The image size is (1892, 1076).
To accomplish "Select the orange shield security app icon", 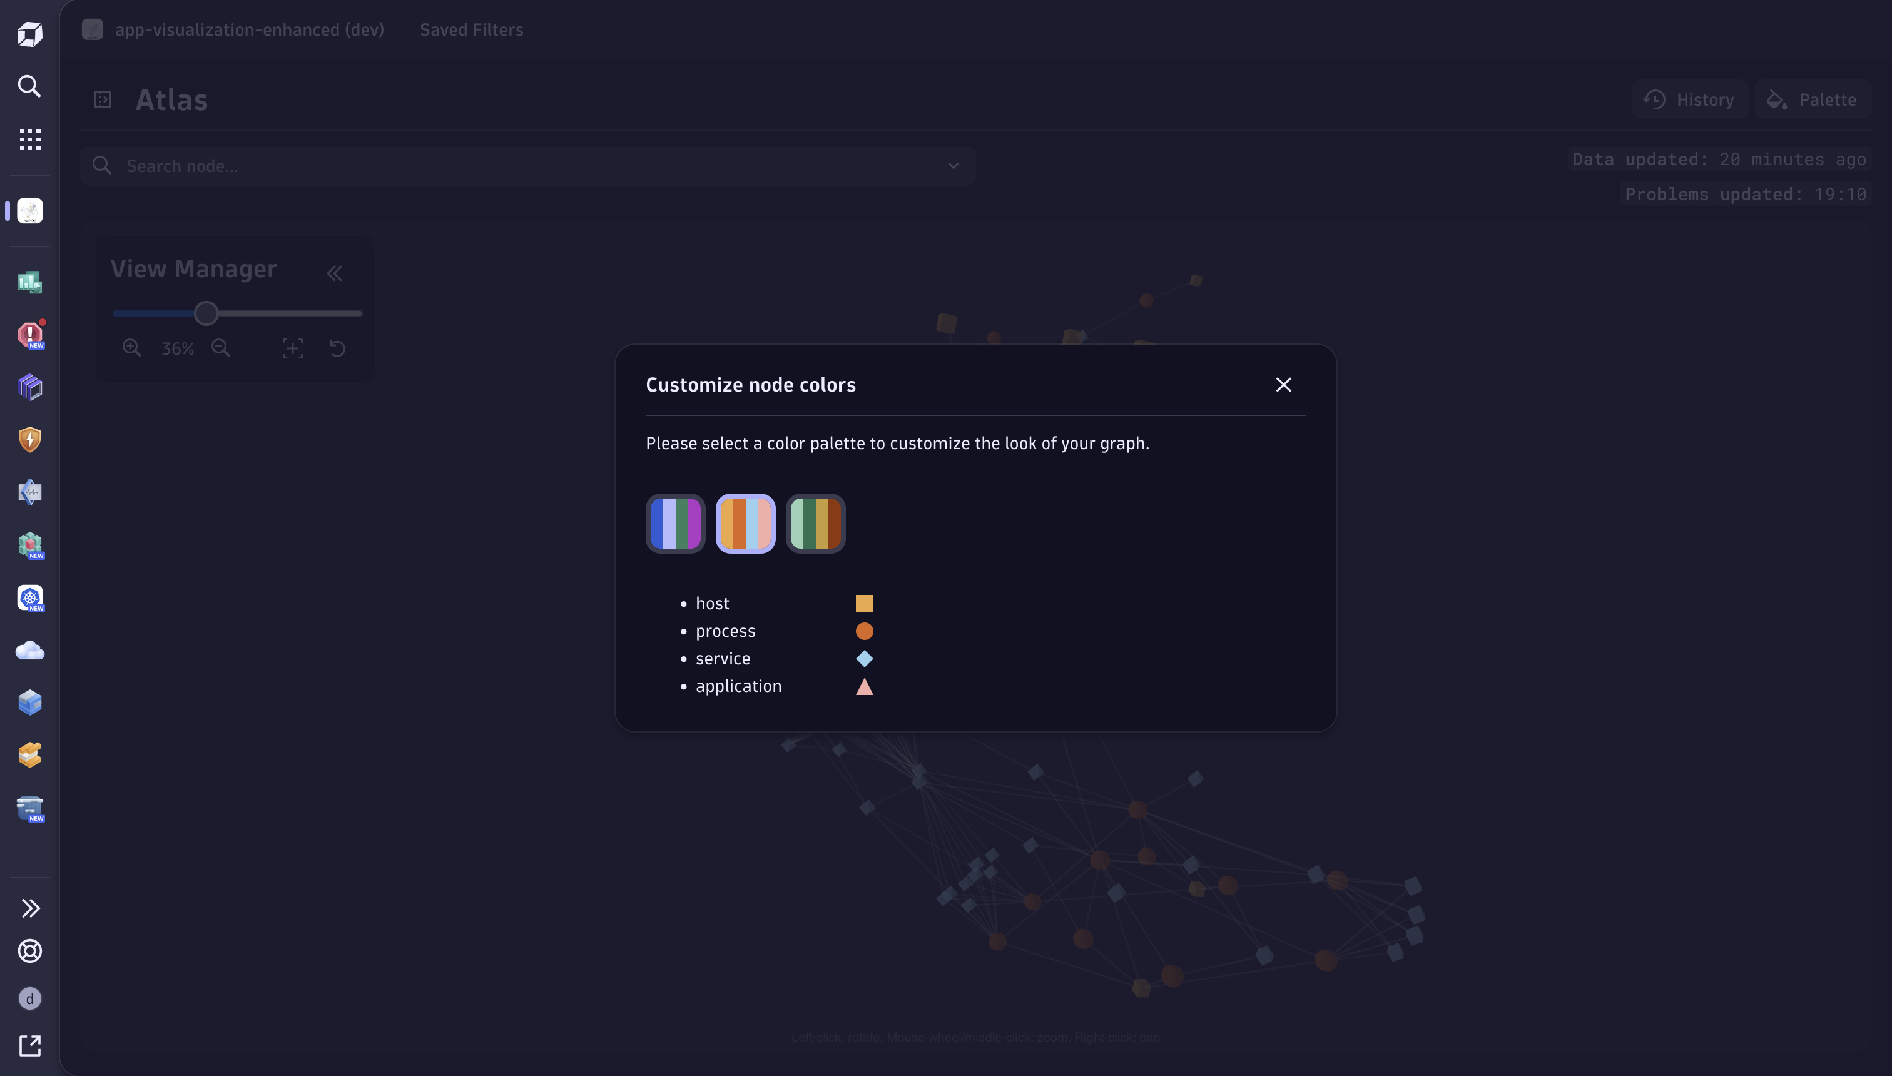I will (29, 439).
